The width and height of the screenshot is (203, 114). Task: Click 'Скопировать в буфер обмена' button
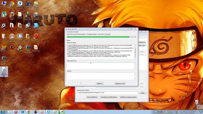(x=109, y=97)
